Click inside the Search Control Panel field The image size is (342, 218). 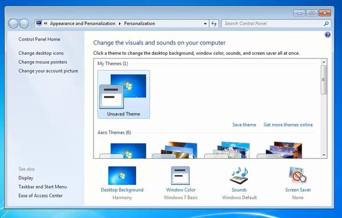[x=272, y=23]
